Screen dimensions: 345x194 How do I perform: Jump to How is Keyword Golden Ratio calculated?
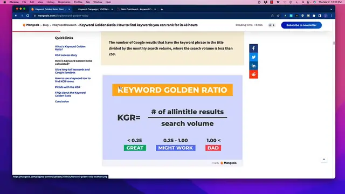point(73,63)
